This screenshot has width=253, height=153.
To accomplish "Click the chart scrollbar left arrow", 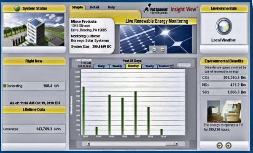I will coord(89,144).
